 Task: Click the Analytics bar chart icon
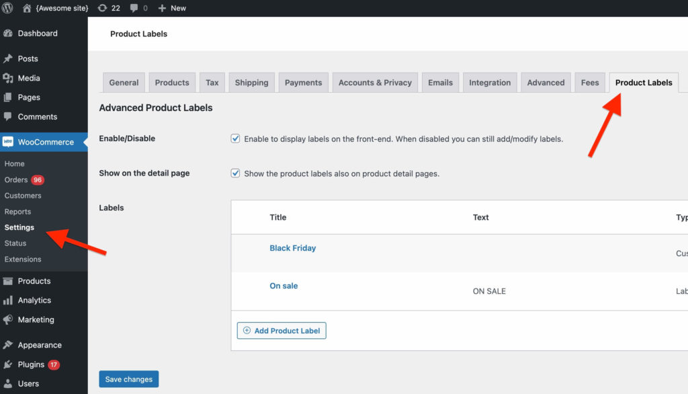pos(8,301)
